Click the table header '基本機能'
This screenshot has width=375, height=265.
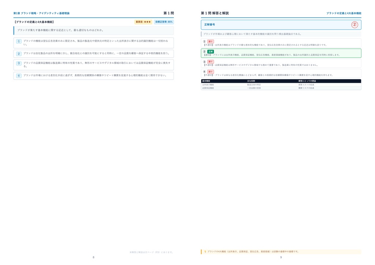(206, 81)
